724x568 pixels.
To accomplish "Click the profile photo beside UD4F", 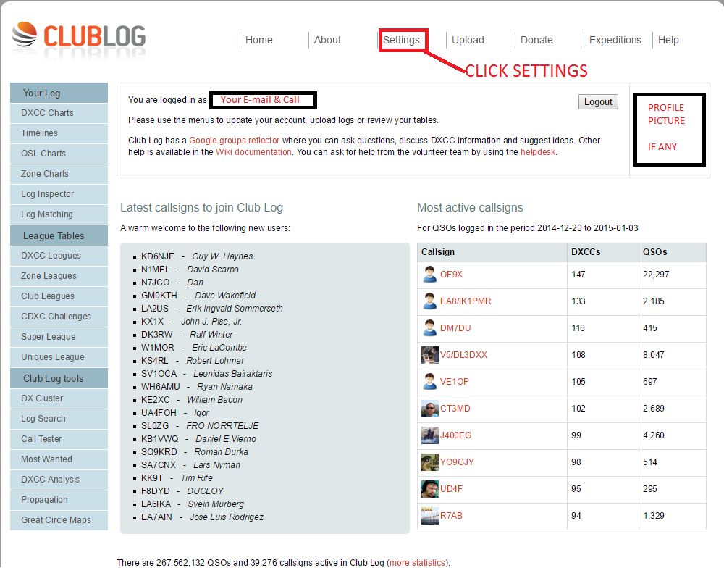I will (x=429, y=489).
